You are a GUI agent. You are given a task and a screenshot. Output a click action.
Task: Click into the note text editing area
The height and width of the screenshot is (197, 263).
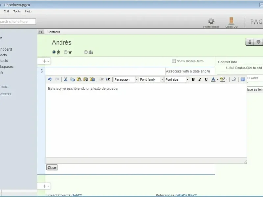[x=146, y=120]
